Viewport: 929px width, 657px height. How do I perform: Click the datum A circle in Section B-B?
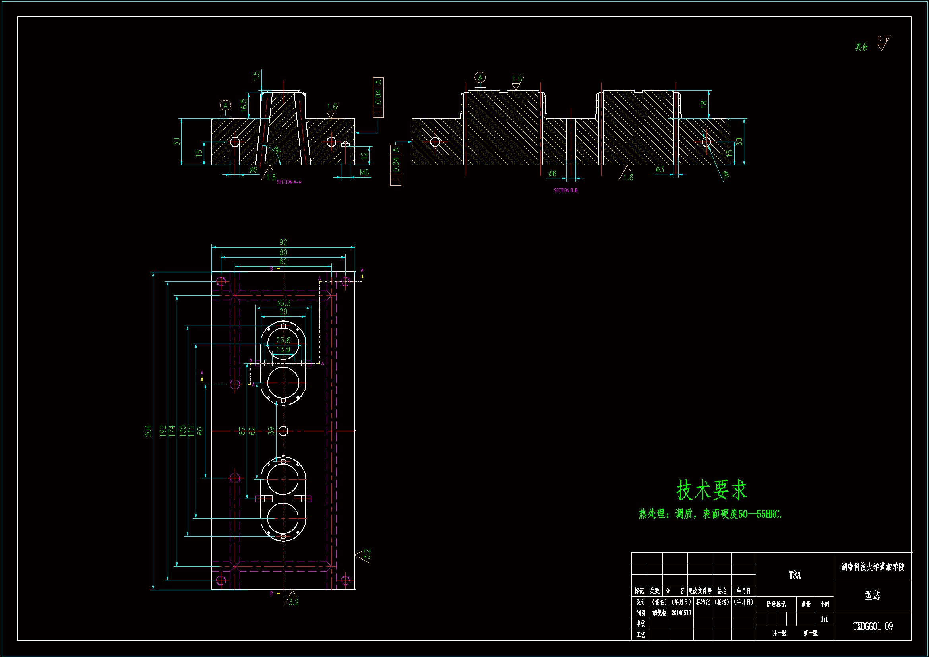(480, 78)
